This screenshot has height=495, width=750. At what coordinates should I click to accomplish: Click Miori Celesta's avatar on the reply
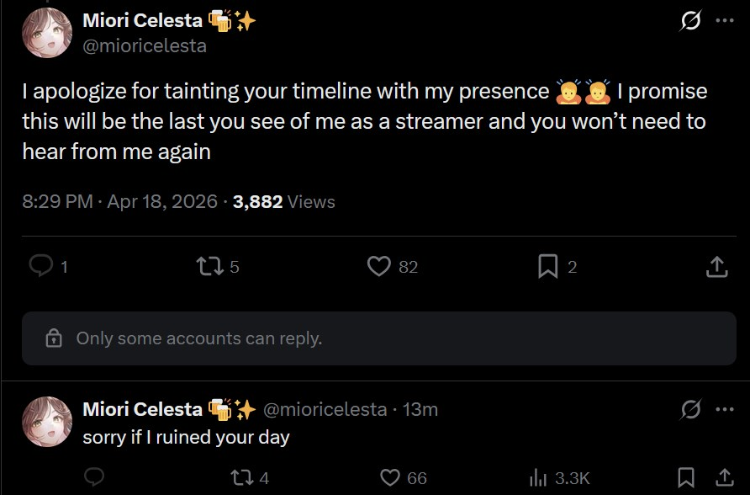(x=46, y=421)
